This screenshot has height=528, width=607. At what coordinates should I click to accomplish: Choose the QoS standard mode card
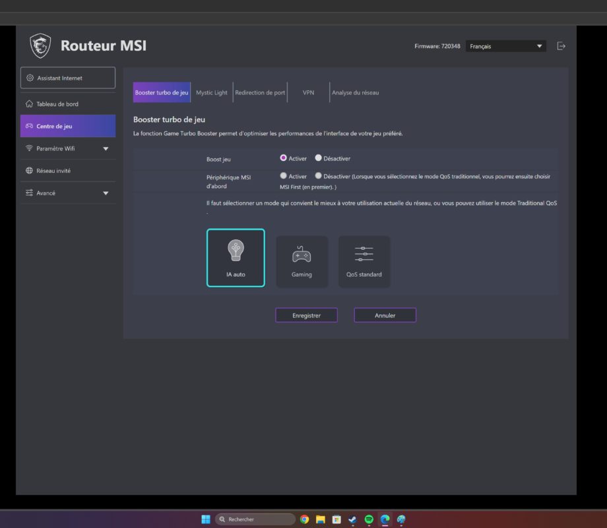[x=364, y=261]
